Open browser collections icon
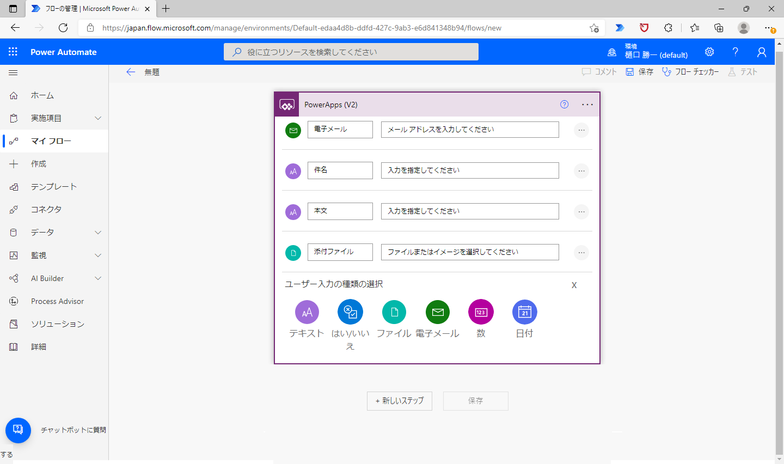The width and height of the screenshot is (784, 464). [719, 28]
